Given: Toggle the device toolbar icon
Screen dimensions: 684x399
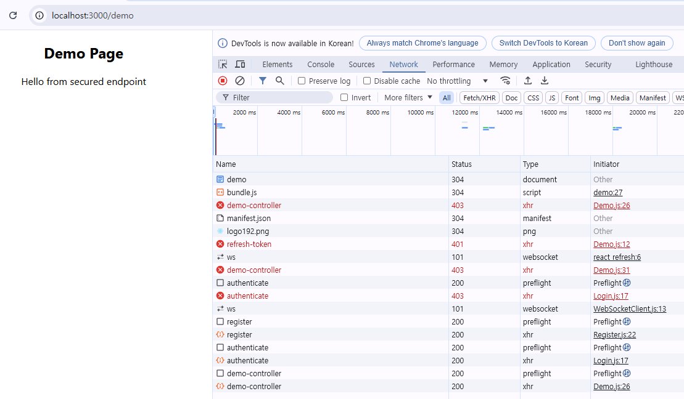Looking at the screenshot, I should (x=240, y=64).
